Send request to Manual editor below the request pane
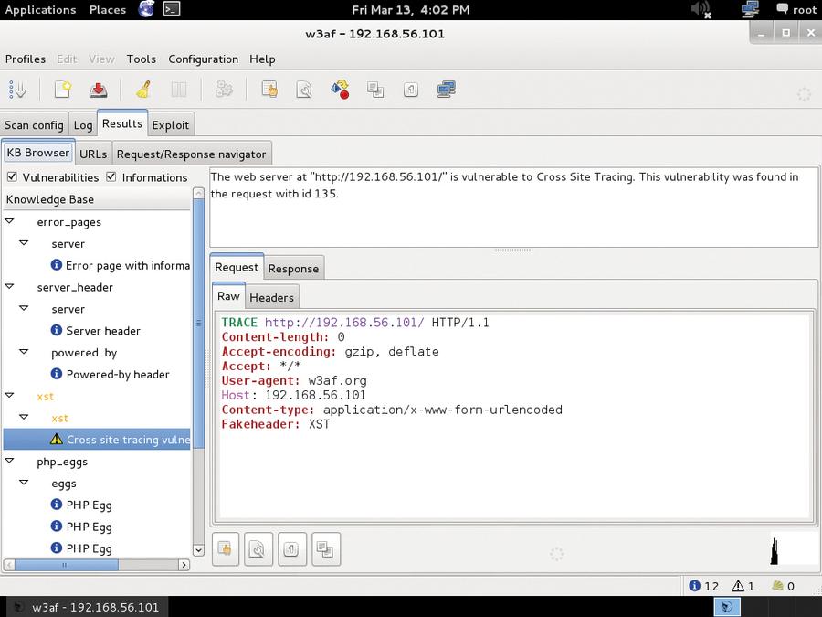This screenshot has width=822, height=617. pos(226,549)
